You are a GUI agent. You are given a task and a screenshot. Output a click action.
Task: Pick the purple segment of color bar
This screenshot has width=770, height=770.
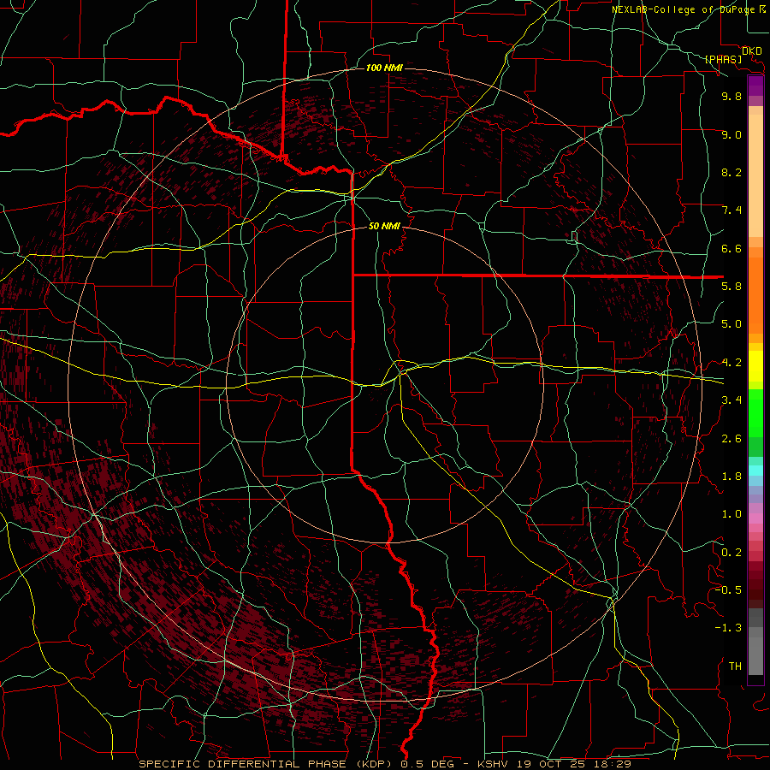click(755, 86)
